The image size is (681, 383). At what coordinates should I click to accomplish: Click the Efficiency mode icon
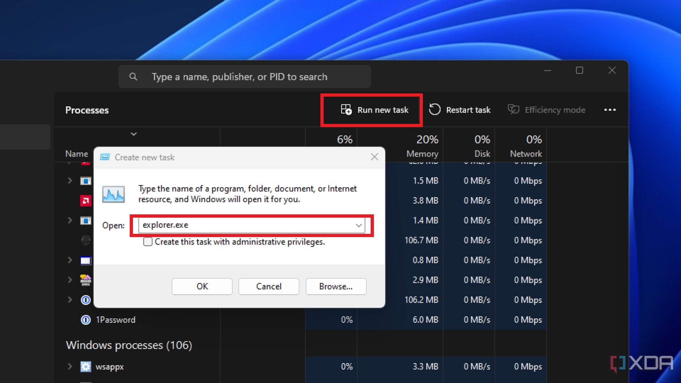513,109
